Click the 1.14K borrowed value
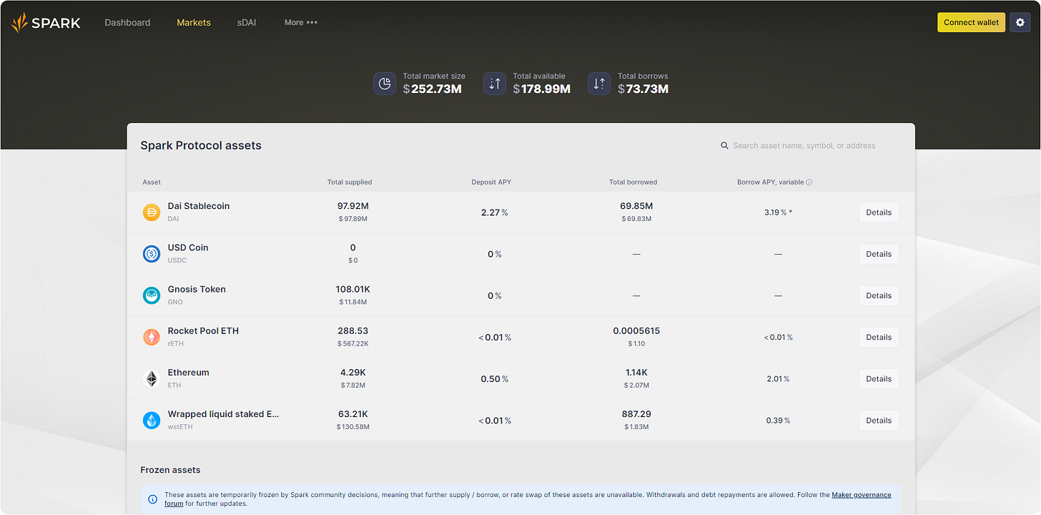 click(636, 372)
